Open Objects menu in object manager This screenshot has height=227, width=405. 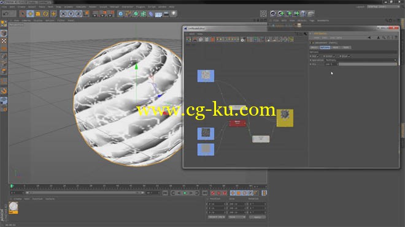coord(302,20)
